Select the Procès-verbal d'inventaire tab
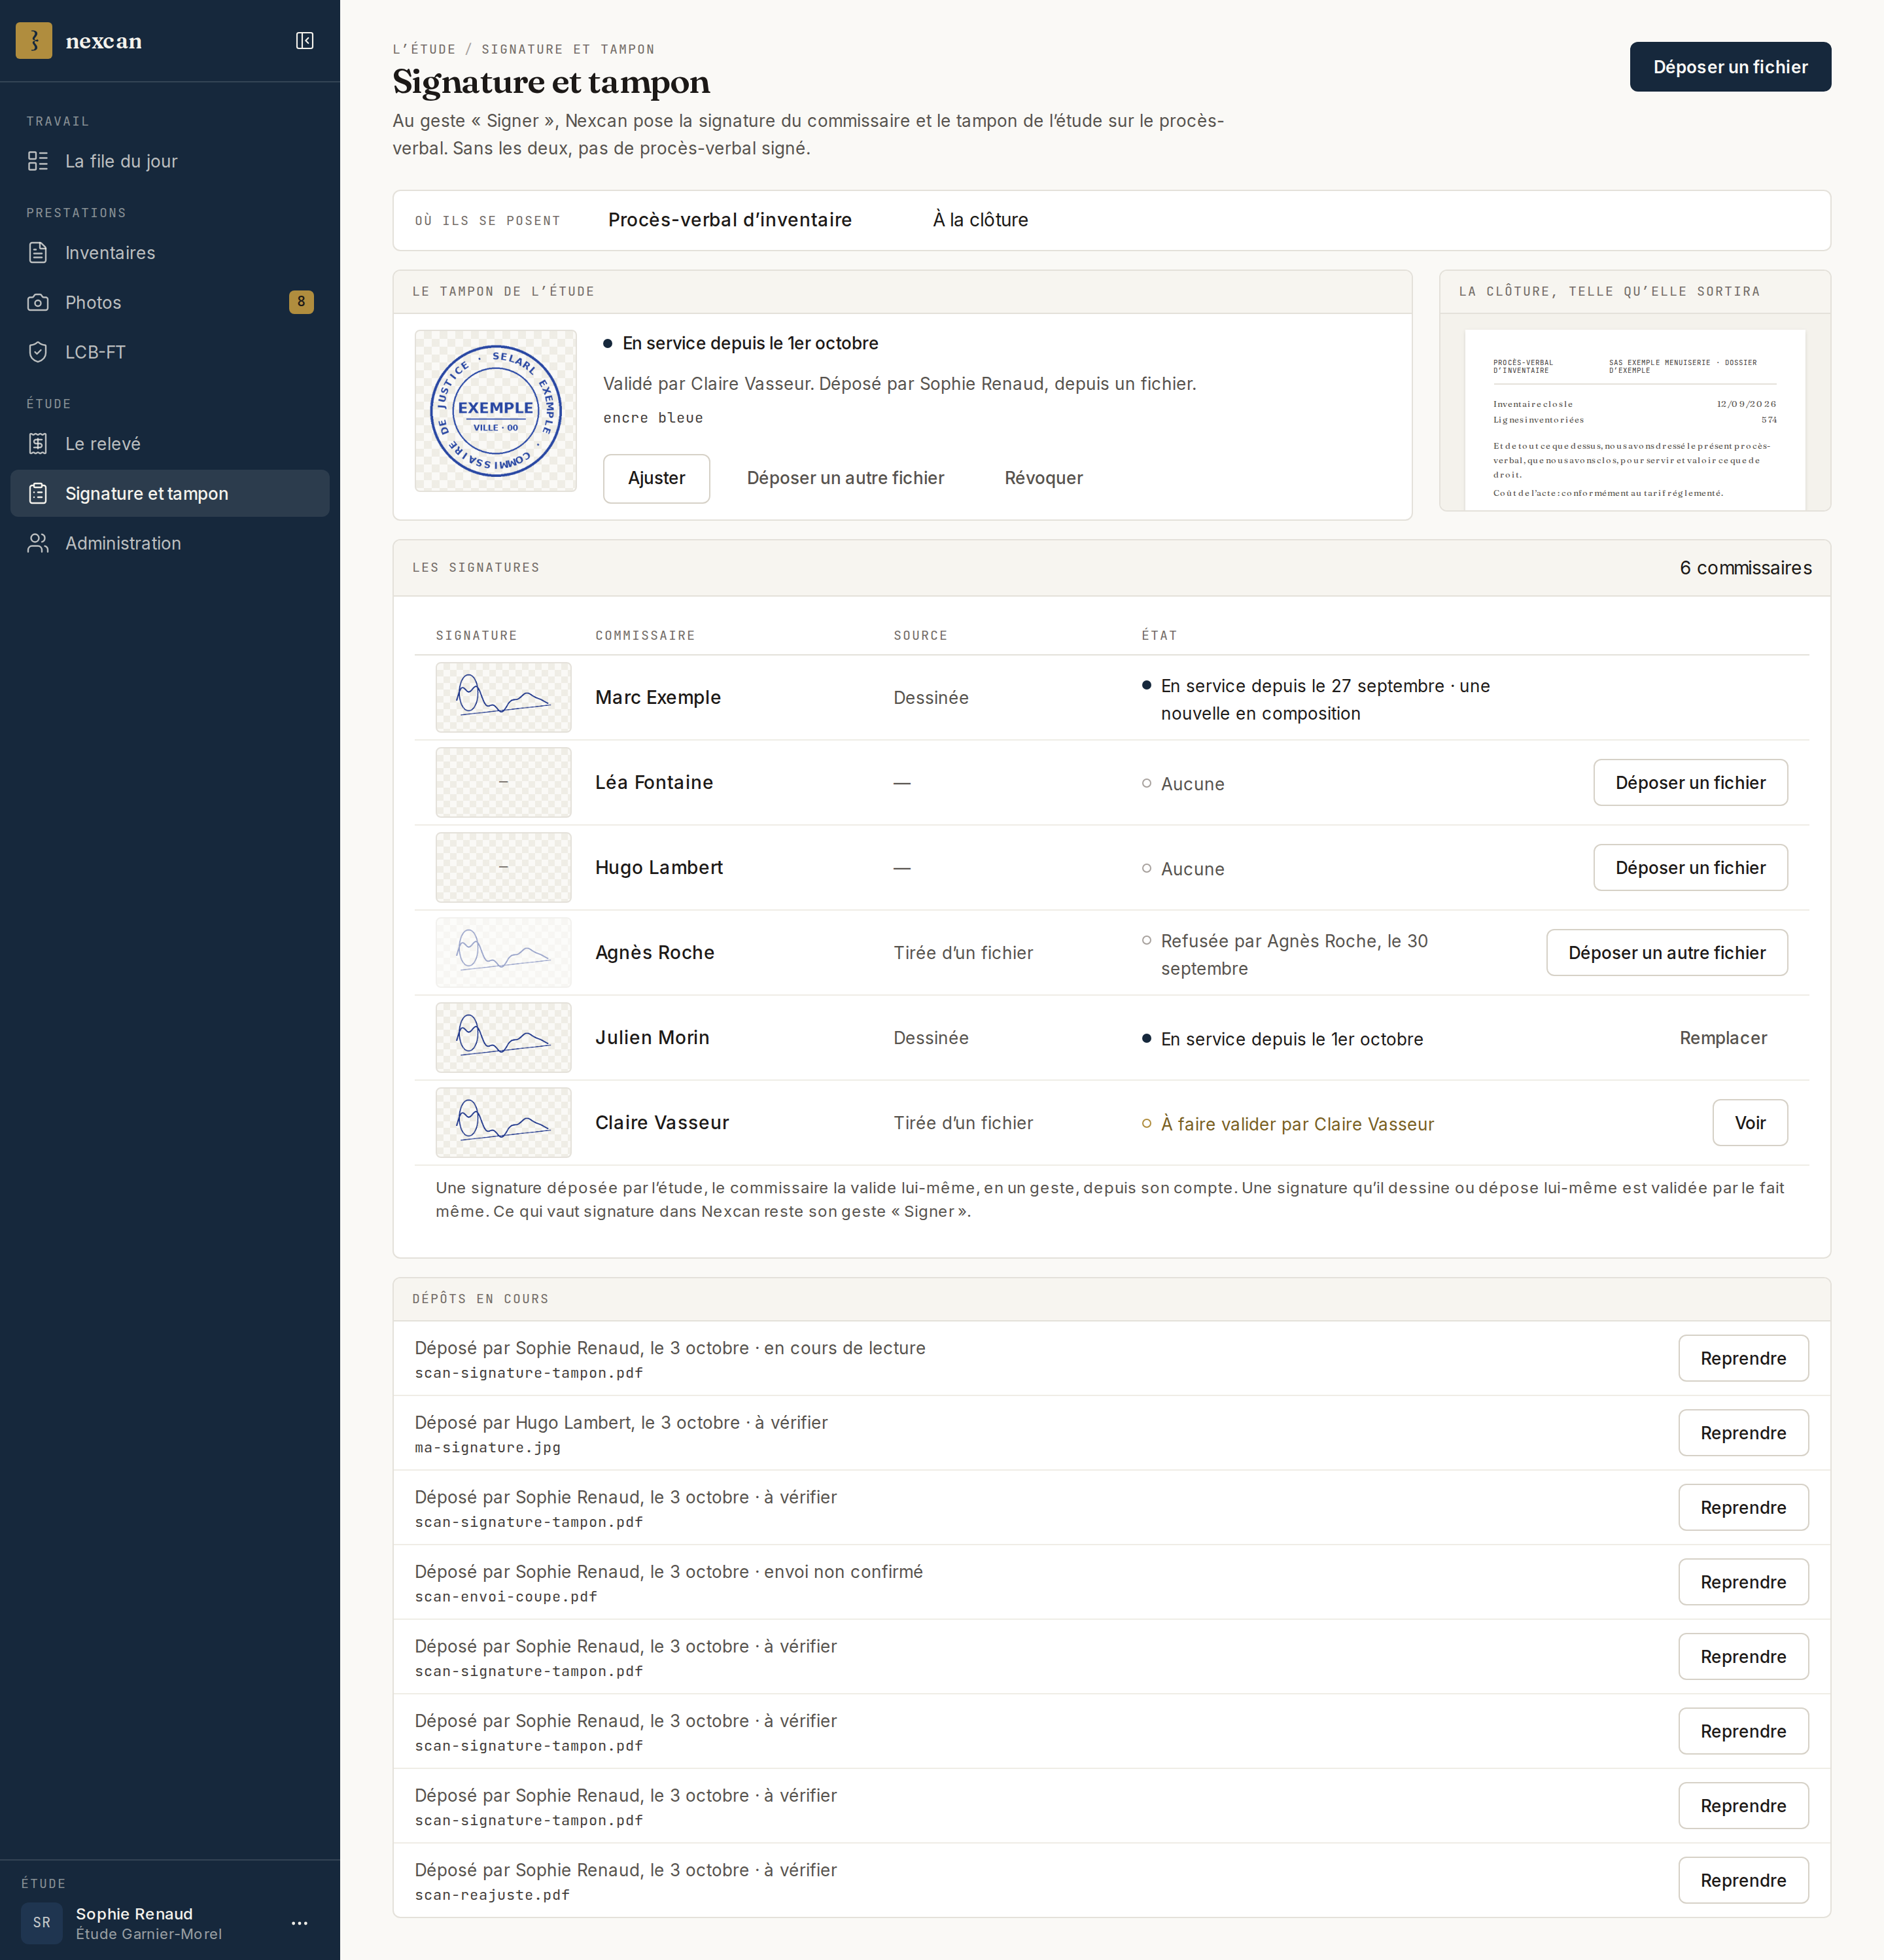Viewport: 1884px width, 1960px height. tap(730, 220)
